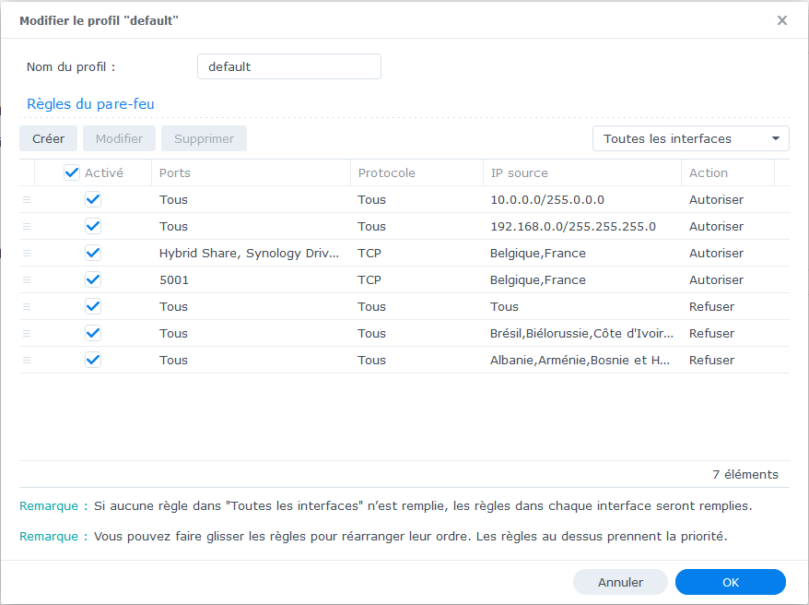809x605 pixels.
Task: Grab the drag handle of the port 5001 rule
Action: pos(27,280)
